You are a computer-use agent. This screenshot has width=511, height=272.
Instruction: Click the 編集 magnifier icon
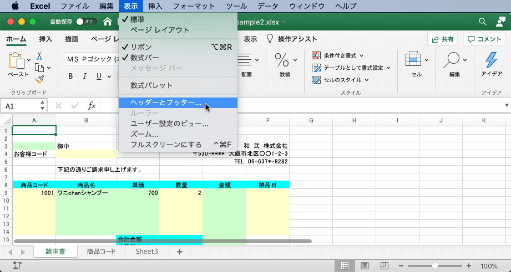(x=452, y=60)
